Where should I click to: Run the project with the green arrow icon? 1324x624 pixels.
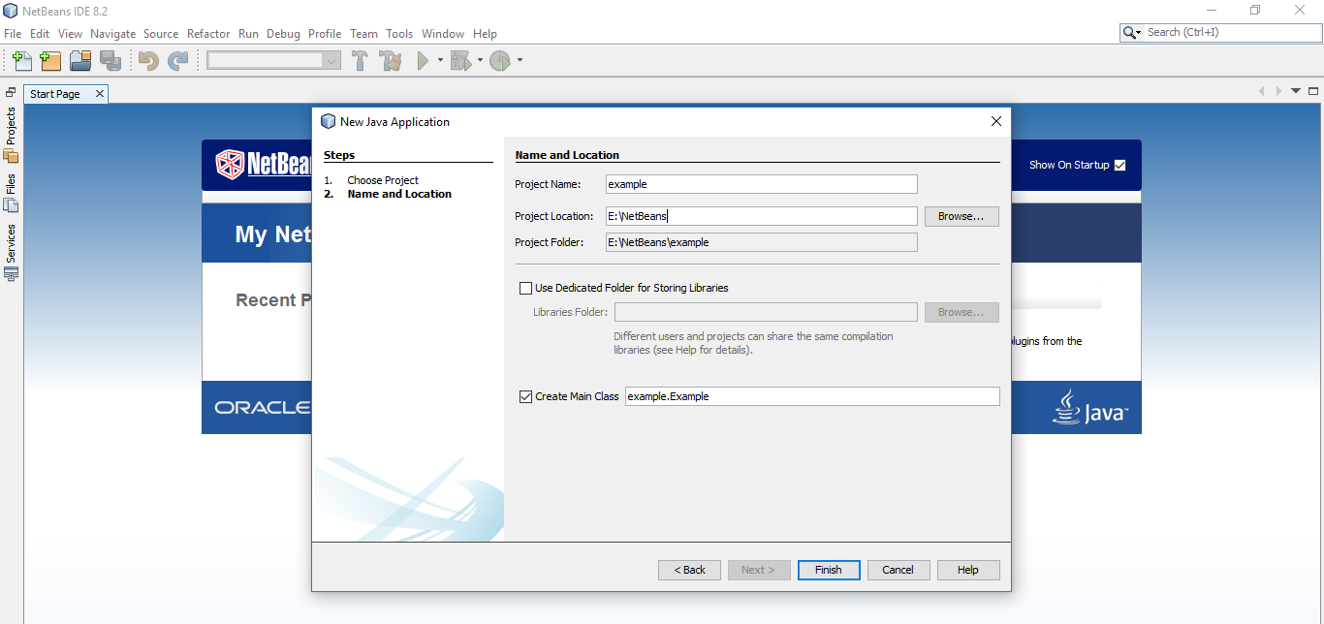[425, 60]
